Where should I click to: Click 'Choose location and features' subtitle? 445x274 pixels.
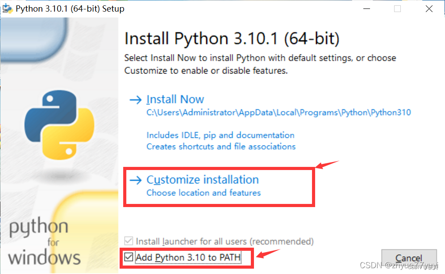click(x=204, y=193)
